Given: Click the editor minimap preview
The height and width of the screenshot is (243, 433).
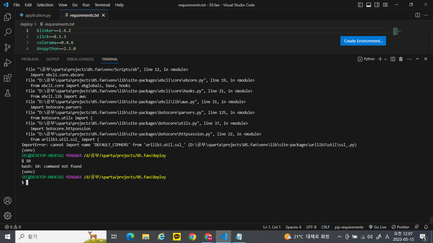Looking at the screenshot, I should [397, 31].
